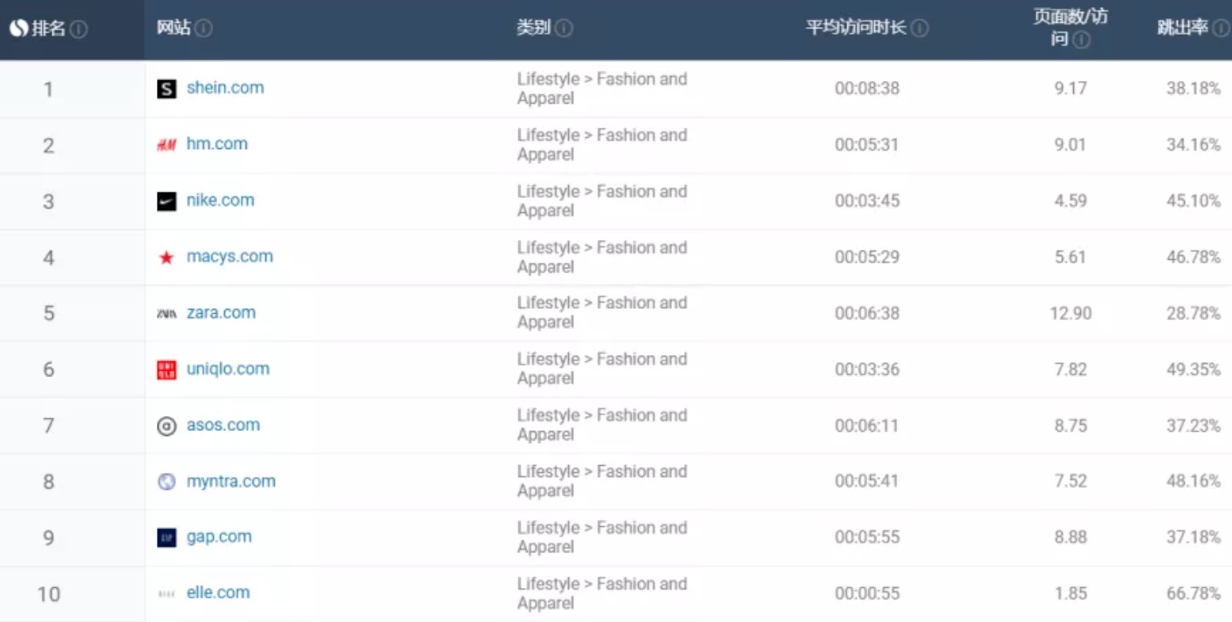Image resolution: width=1232 pixels, height=622 pixels.
Task: Click the info icon next to 跳出率
Action: click(x=1221, y=29)
